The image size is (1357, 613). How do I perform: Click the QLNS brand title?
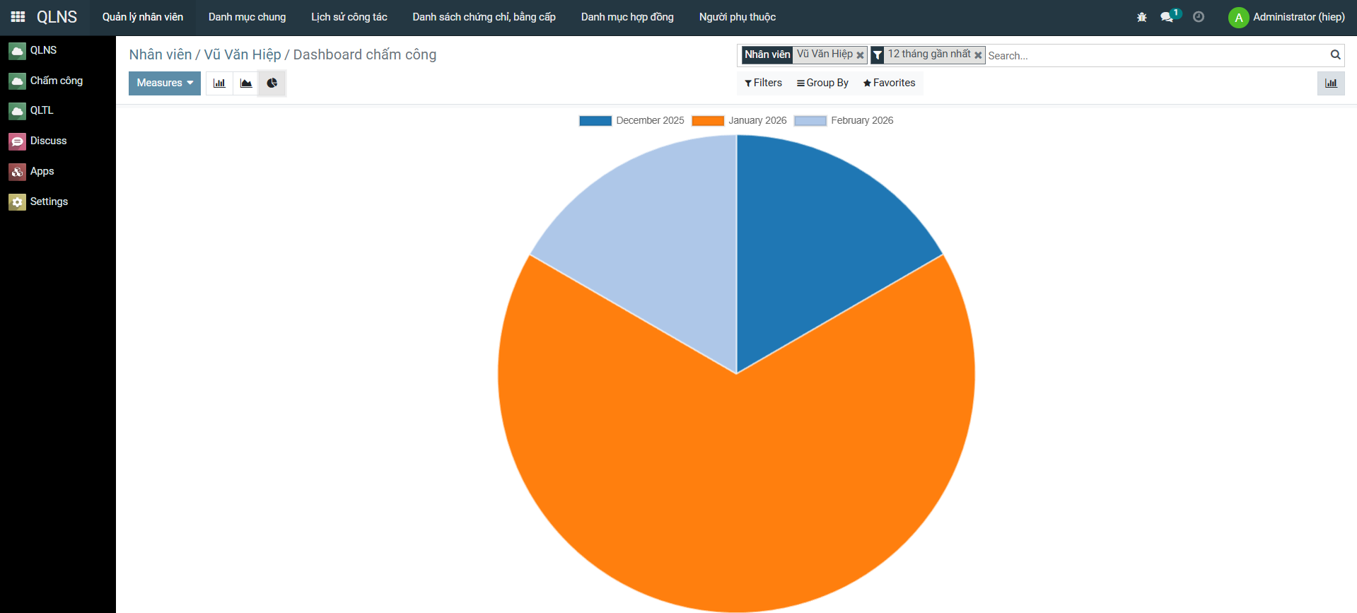point(57,17)
